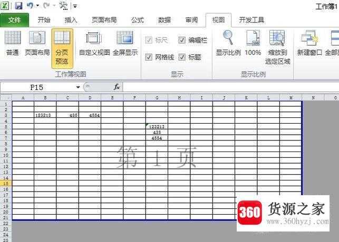
Task: Expand the Customize Quick Access Toolbar arrow
Action: pos(75,6)
